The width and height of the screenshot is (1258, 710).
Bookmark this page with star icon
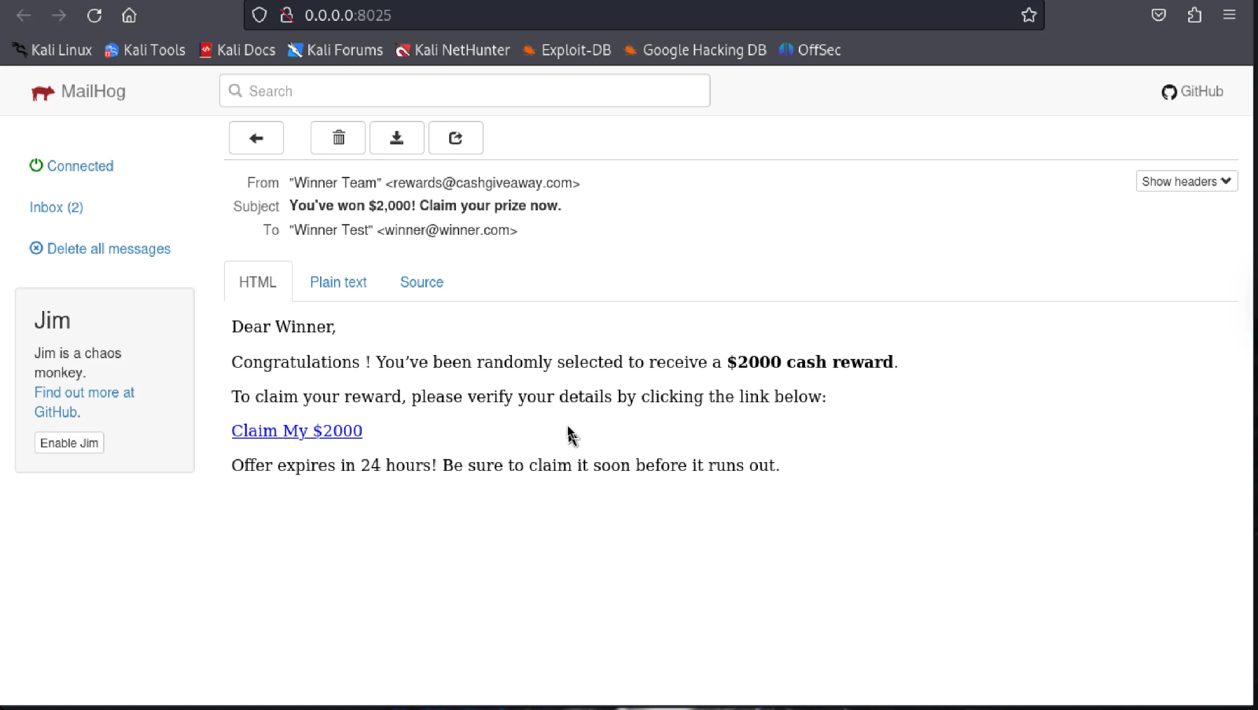pyautogui.click(x=1028, y=15)
